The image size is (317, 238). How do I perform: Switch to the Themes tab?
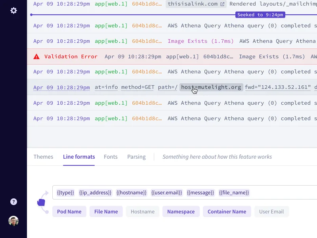point(43,157)
